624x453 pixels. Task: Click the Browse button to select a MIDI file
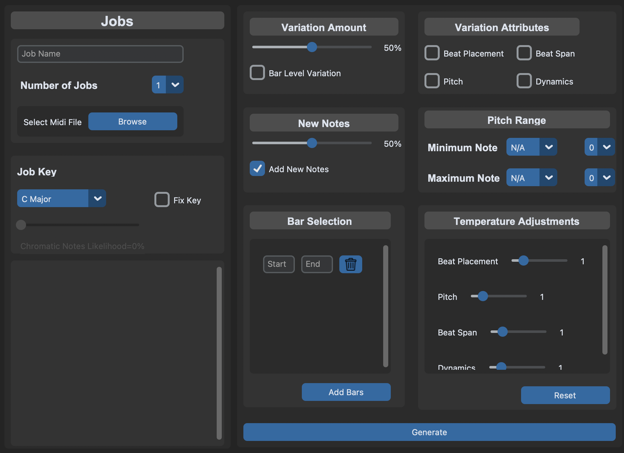(x=132, y=121)
